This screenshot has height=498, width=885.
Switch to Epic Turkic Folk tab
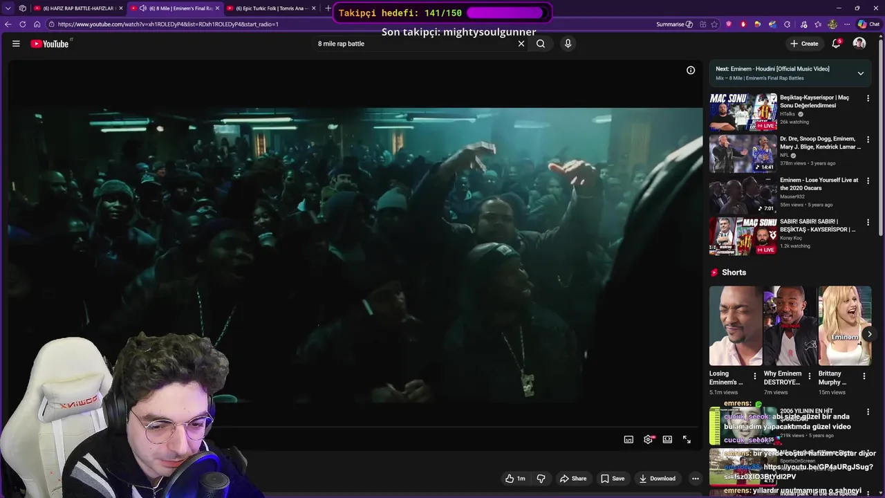[272, 8]
